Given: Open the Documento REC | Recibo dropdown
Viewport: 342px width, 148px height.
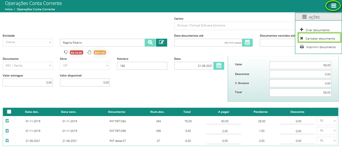Looking at the screenshot, I should (28, 66).
